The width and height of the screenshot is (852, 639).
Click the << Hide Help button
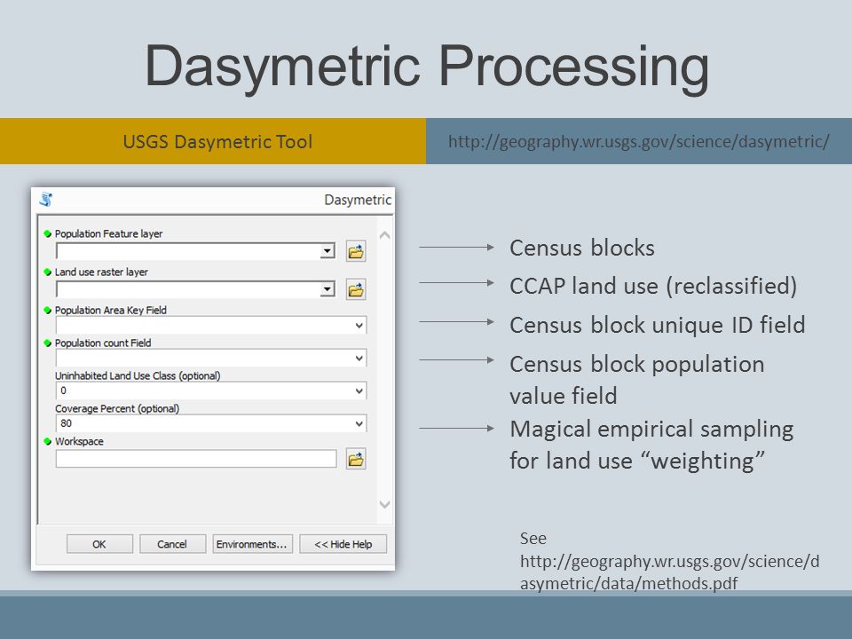pos(343,544)
